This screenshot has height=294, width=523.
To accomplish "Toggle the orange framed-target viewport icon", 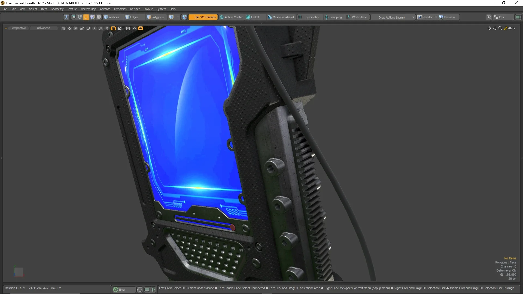I will click(141, 28).
